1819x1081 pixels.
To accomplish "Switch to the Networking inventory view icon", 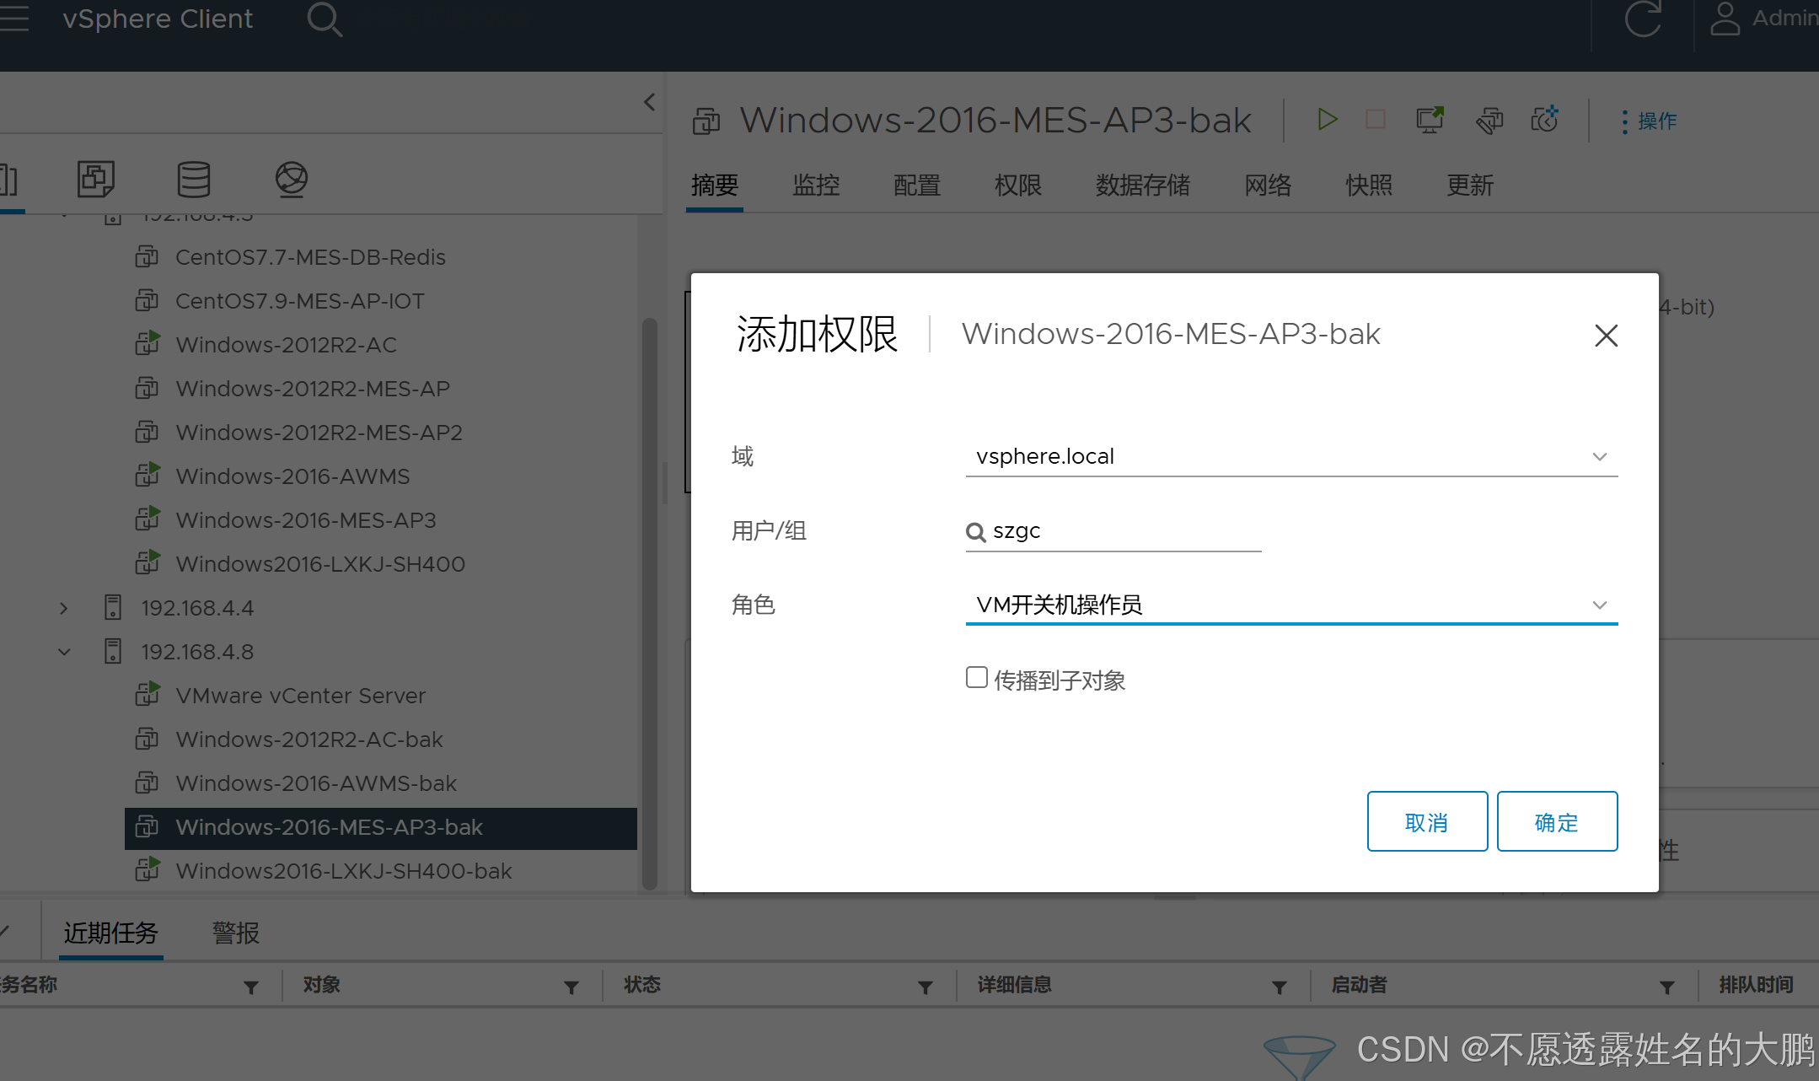I will pyautogui.click(x=292, y=179).
